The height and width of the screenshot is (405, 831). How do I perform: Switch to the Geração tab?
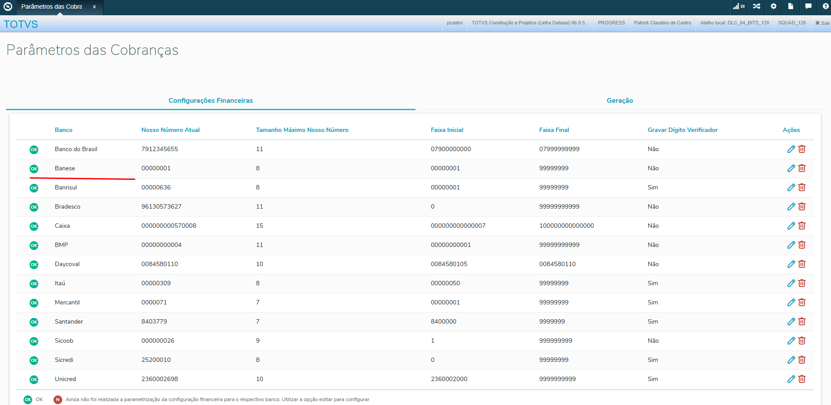[x=620, y=101]
